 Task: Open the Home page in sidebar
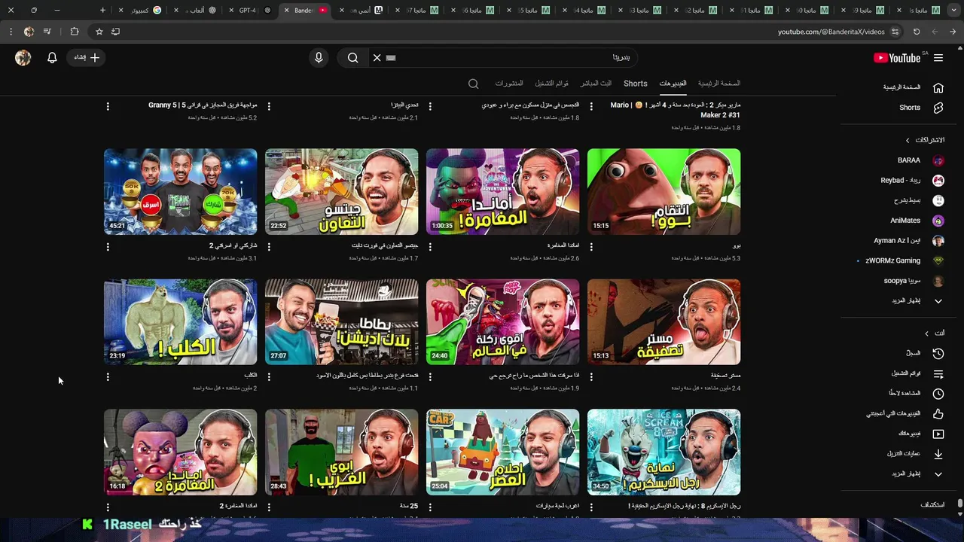pyautogui.click(x=913, y=87)
